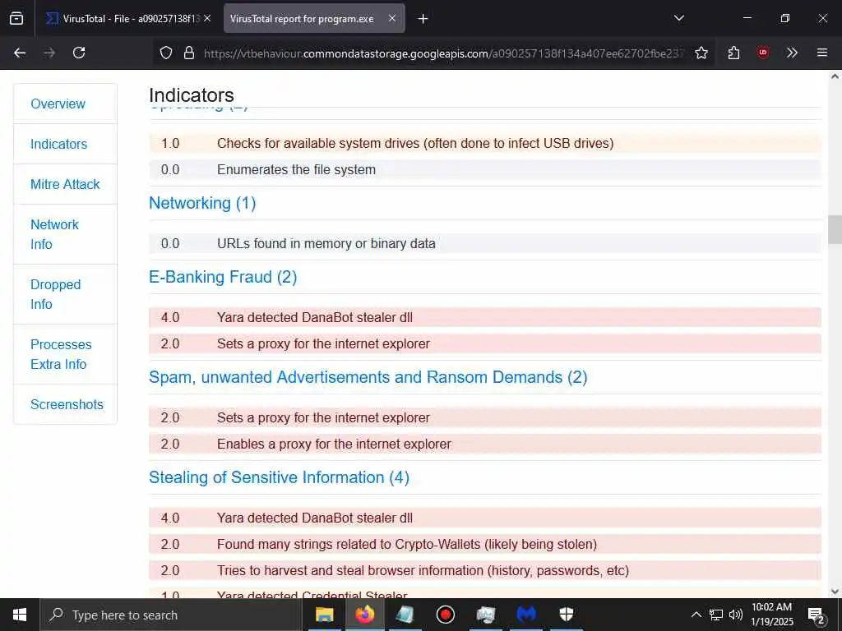
Task: Select 'Checks for available system drives' row
Action: point(485,143)
